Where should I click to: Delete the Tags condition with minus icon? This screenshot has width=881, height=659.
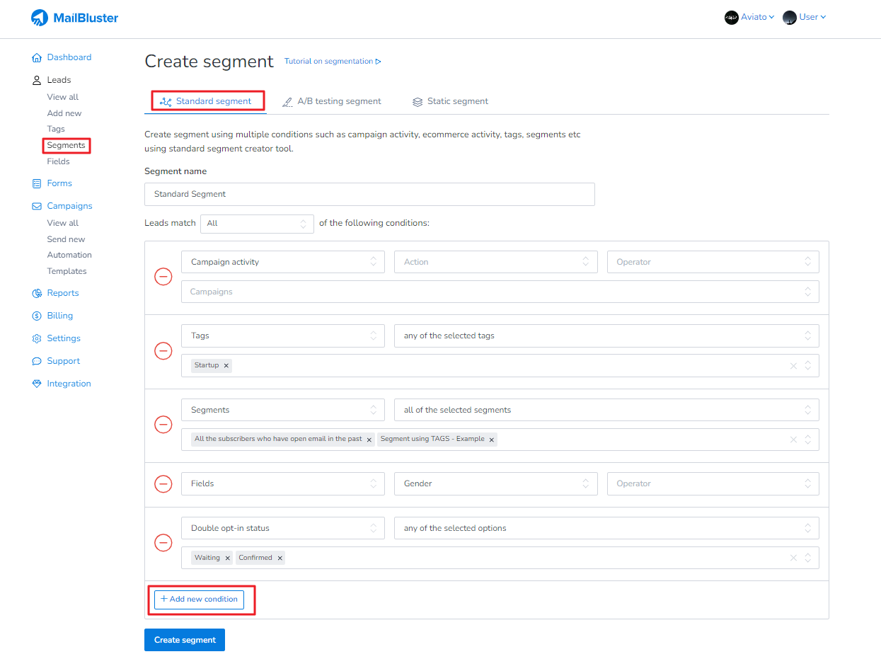tap(163, 351)
